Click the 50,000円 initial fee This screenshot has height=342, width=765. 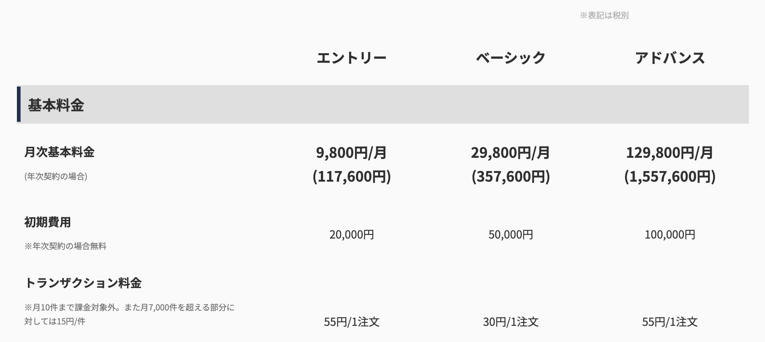tap(511, 234)
